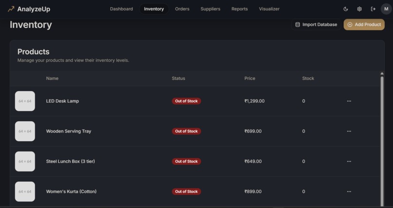This screenshot has width=393, height=208.
Task: Click the Women's Kurta (Cotton) name
Action: 71,191
